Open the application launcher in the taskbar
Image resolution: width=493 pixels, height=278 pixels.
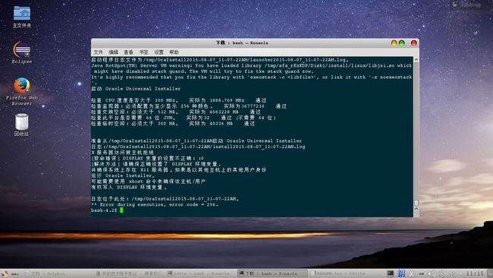(x=5, y=273)
